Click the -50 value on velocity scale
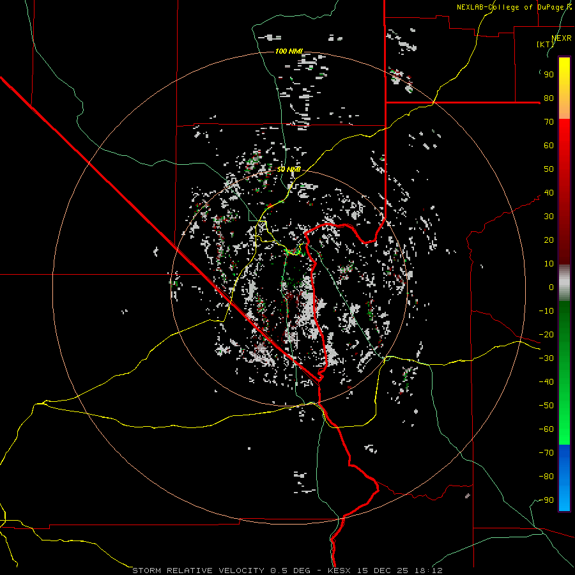575x575 pixels. (546, 406)
